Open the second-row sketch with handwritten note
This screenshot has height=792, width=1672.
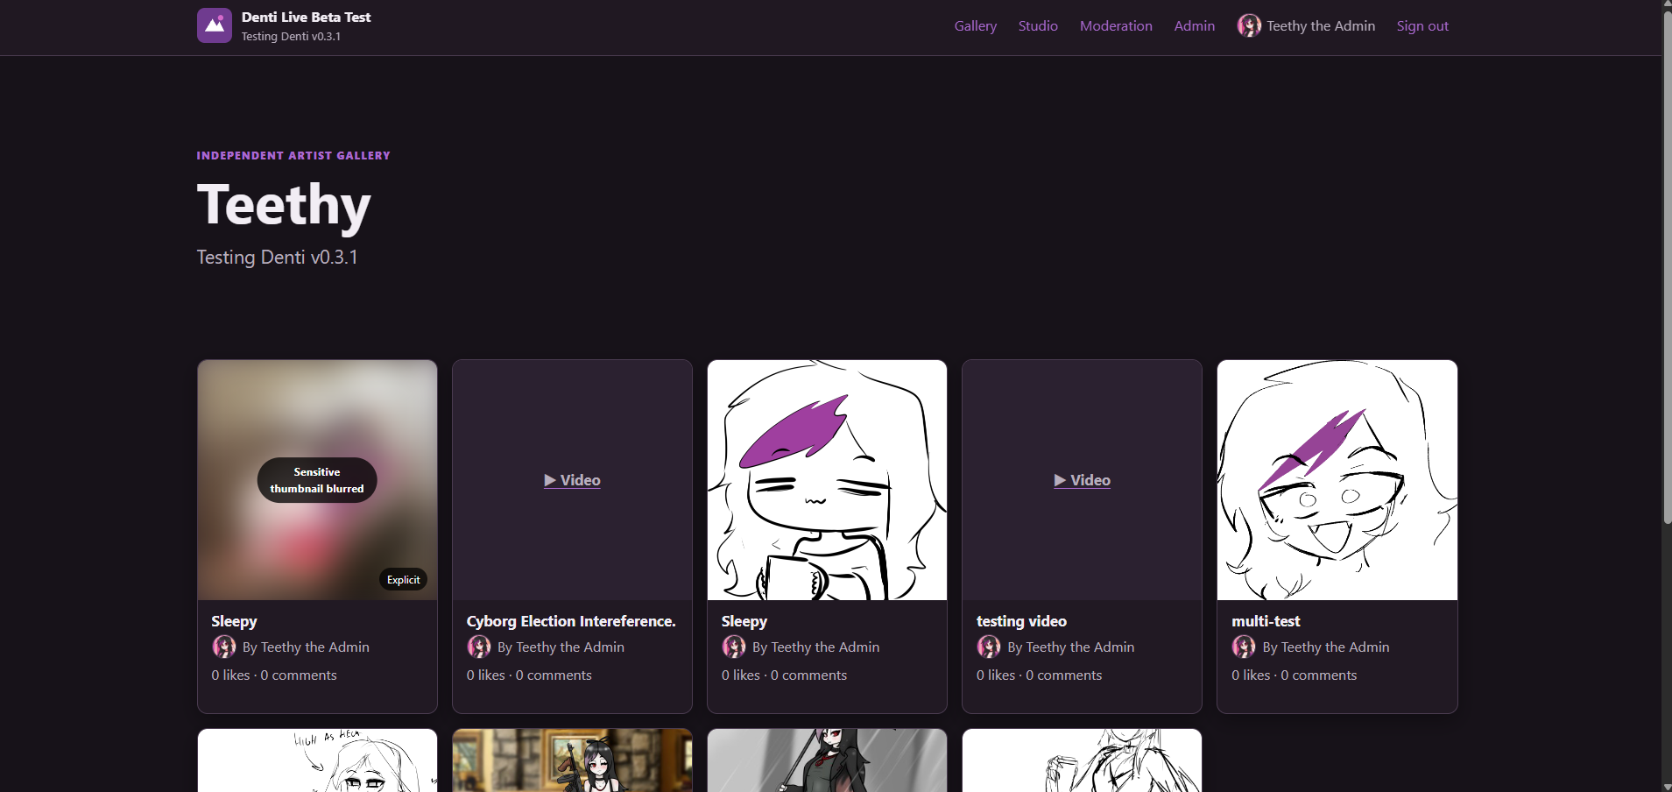(x=317, y=760)
